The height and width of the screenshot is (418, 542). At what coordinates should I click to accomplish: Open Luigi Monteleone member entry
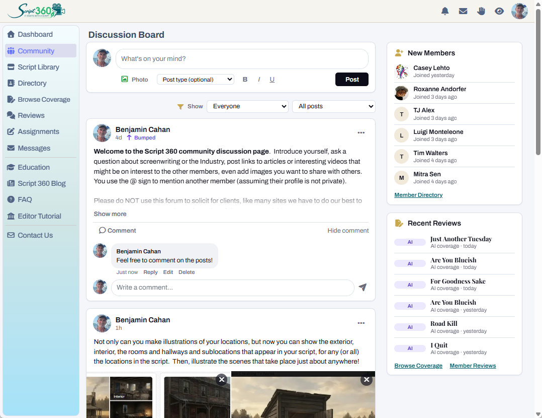click(x=454, y=135)
